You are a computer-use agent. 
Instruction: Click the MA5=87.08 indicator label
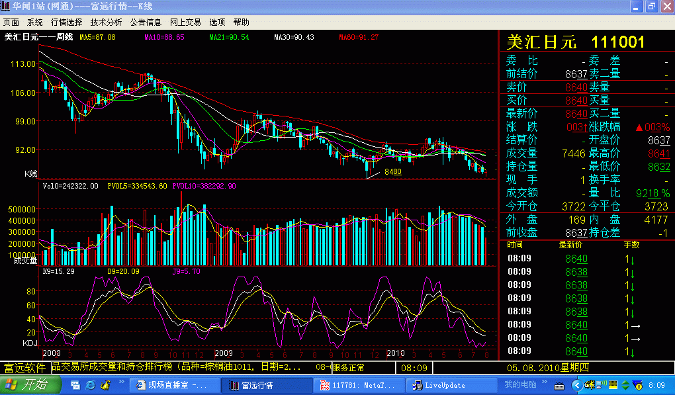tap(98, 38)
